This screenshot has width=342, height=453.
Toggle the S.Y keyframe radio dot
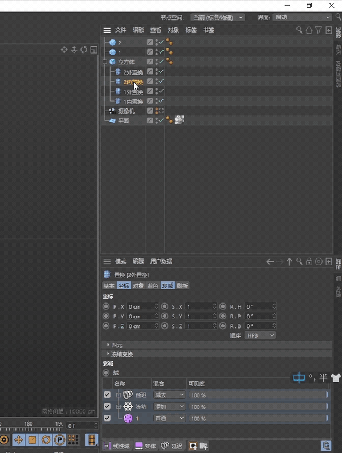click(x=165, y=316)
